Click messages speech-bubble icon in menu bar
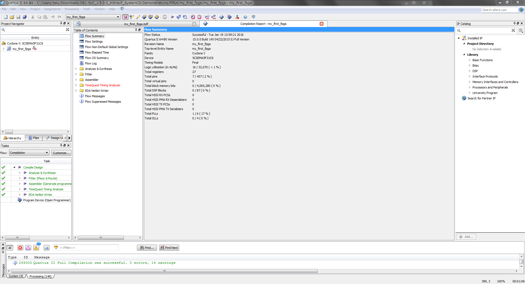 122,9
